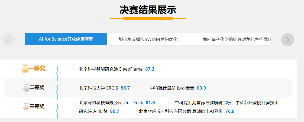Click the silver second prize medal icon
Viewport: 304px width, 122px height.
click(x=26, y=88)
